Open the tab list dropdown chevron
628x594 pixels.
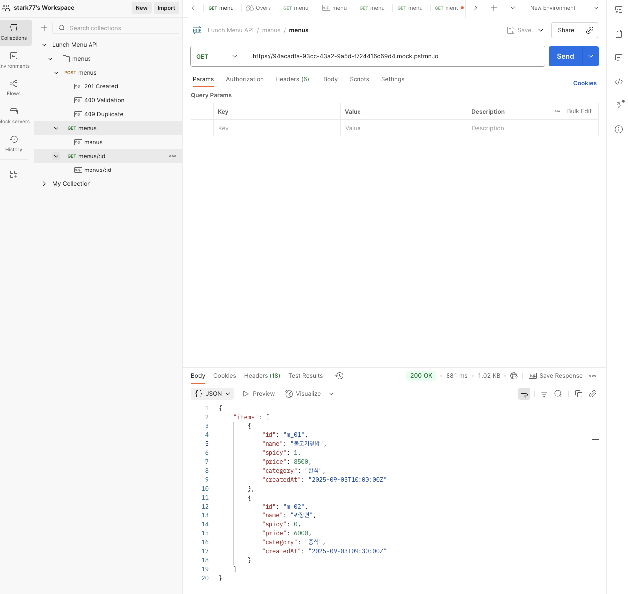tap(513, 8)
